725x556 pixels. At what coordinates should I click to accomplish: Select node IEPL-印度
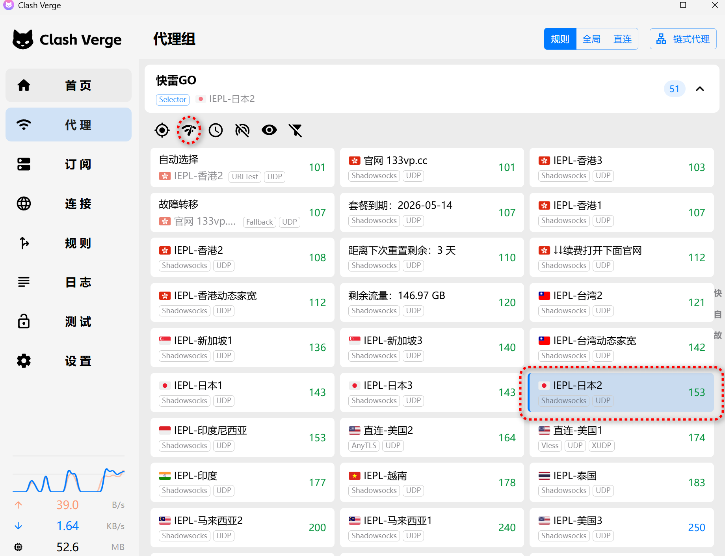point(242,482)
